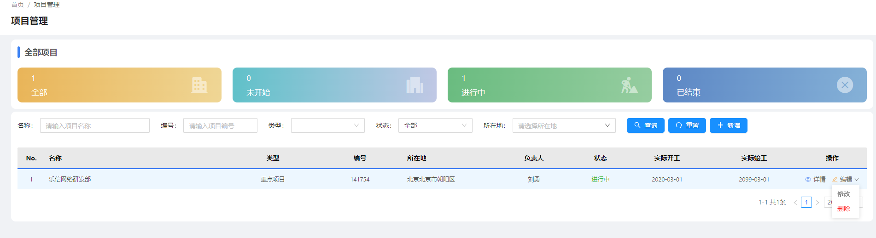Click the pencil icon beside 编辑
This screenshot has width=876, height=238.
coord(835,180)
